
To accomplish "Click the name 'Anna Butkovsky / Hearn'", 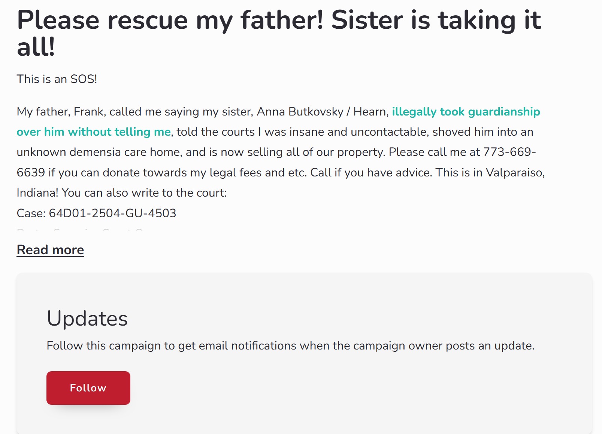I will [x=321, y=112].
